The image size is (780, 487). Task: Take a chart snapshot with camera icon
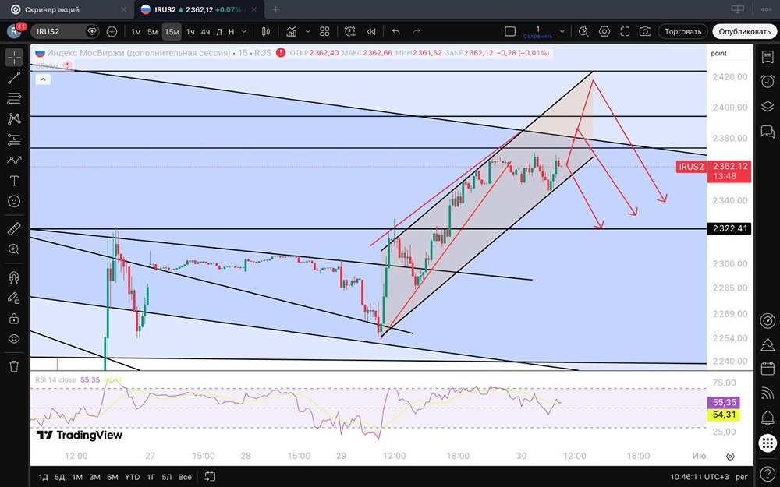(x=645, y=31)
